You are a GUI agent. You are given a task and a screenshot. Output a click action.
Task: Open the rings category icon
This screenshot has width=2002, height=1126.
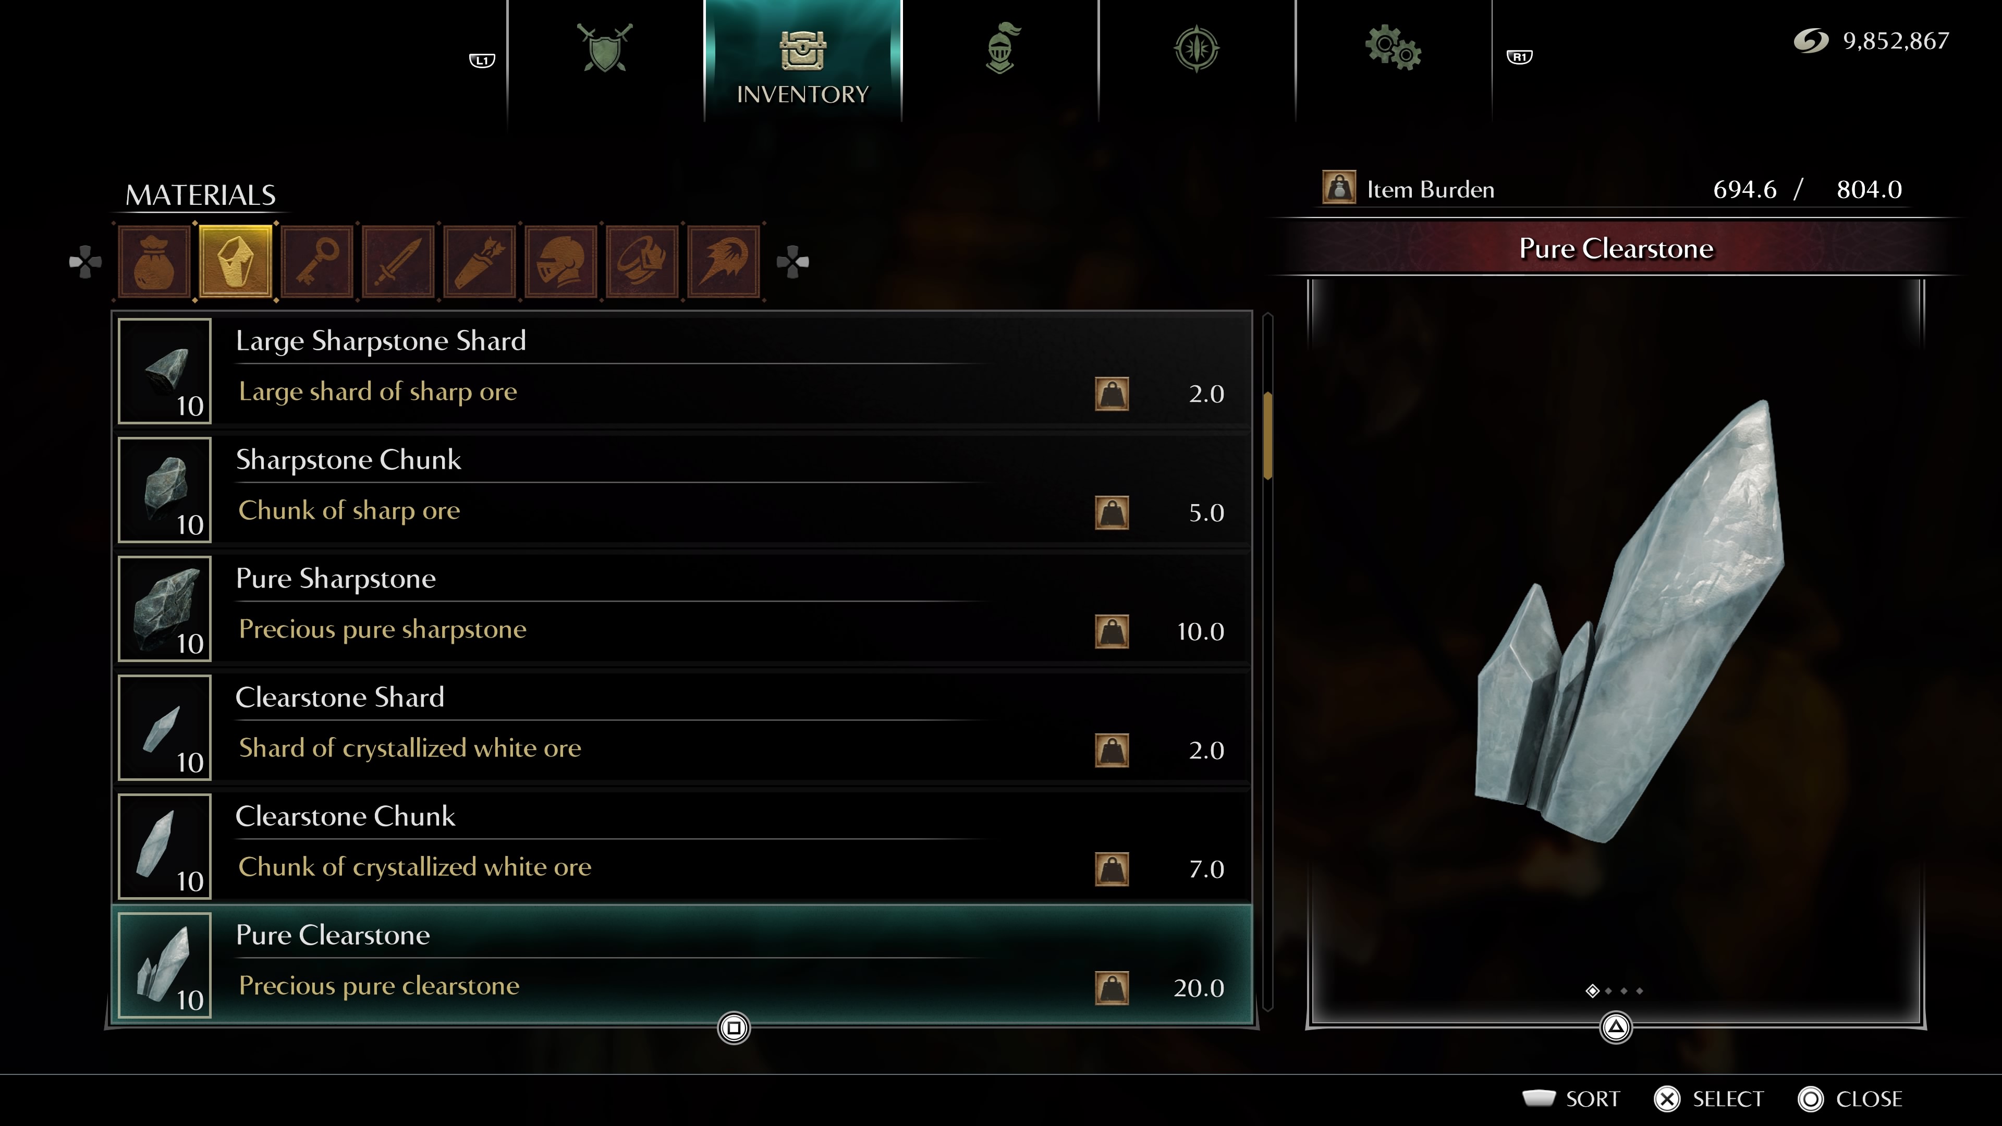(642, 262)
